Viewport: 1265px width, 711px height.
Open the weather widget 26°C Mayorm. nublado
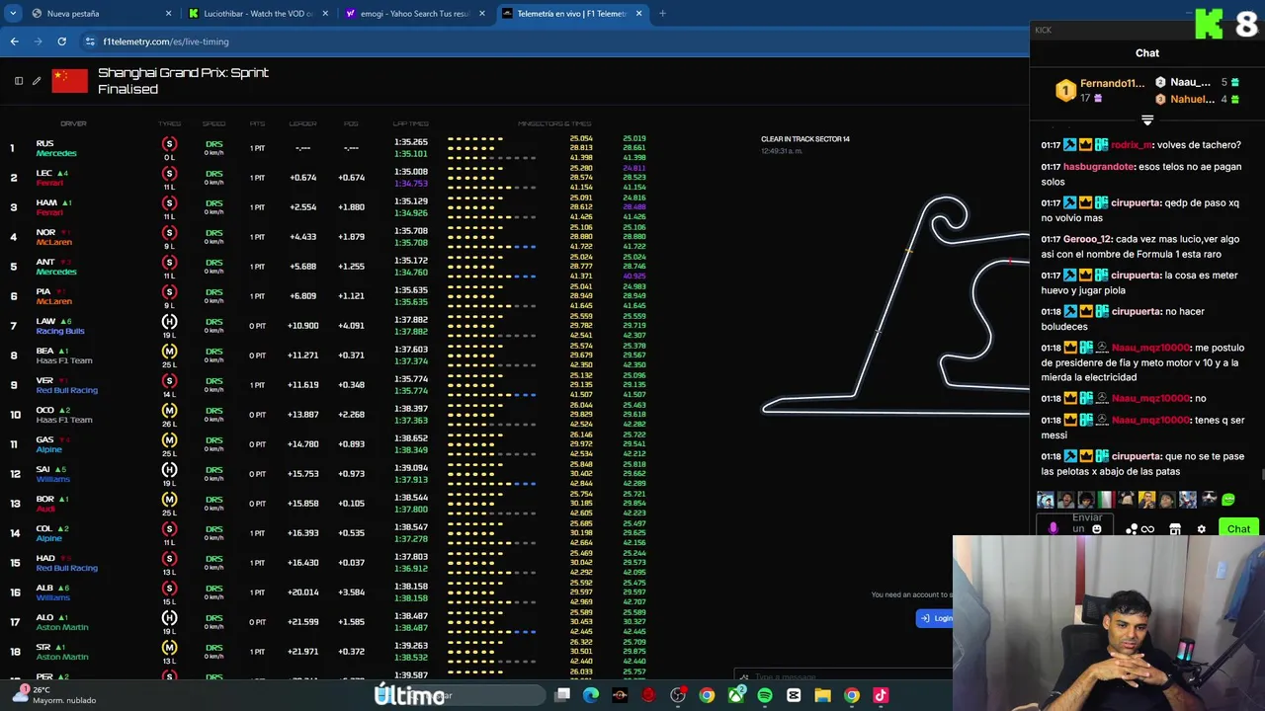pyautogui.click(x=54, y=695)
